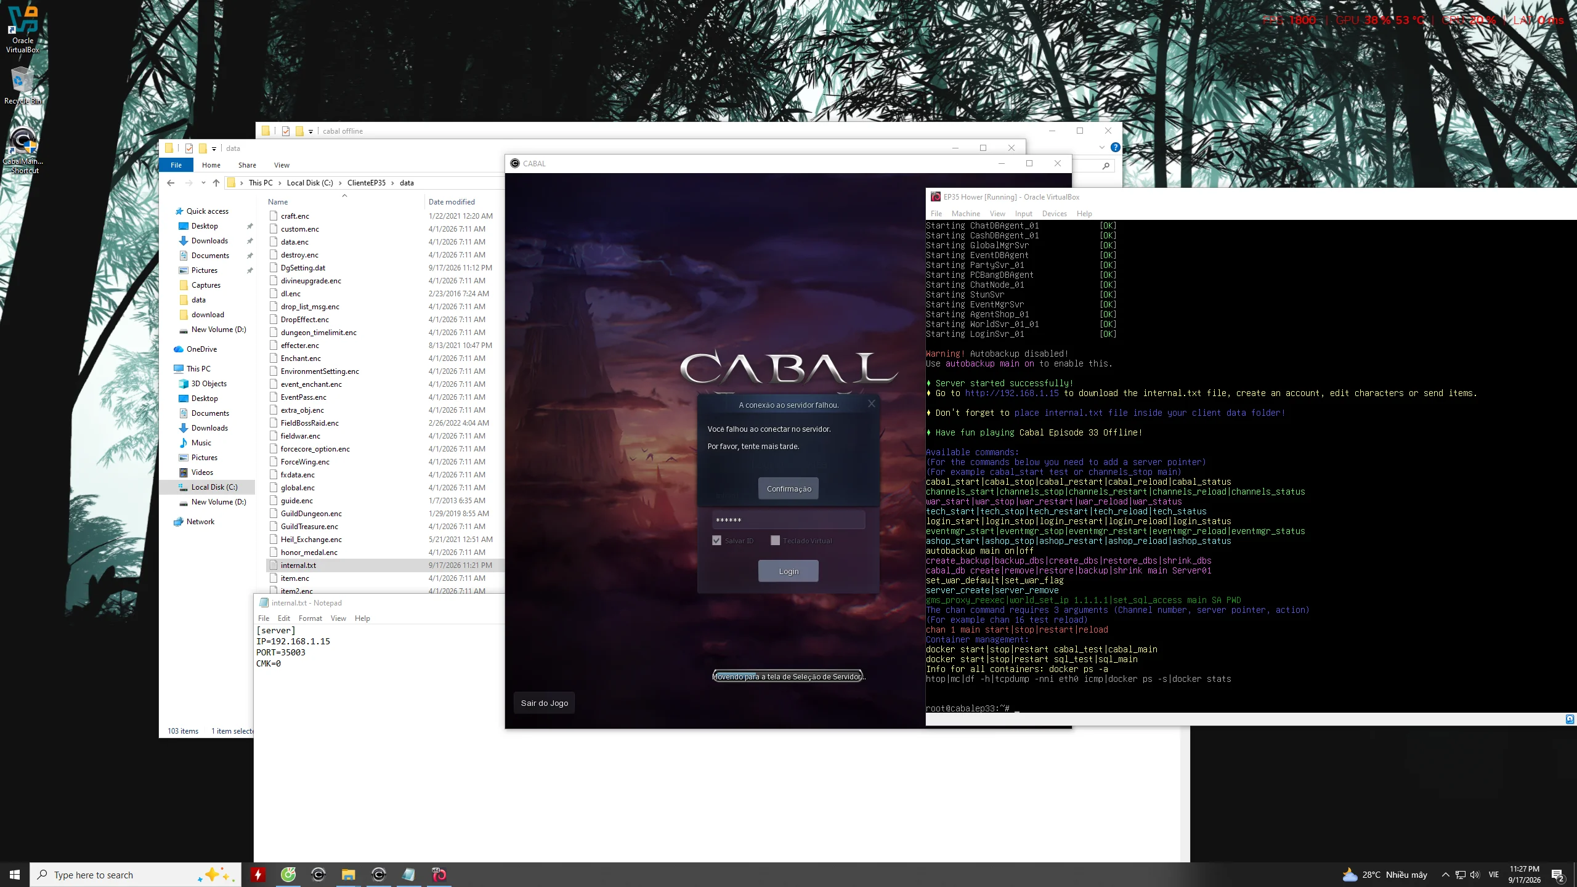1577x887 pixels.
Task: Open the Home ribbon tab
Action: 211,165
